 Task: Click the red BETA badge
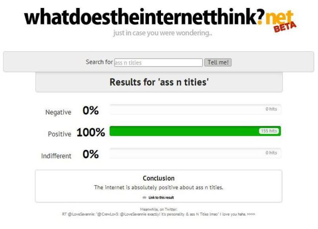[x=285, y=26]
